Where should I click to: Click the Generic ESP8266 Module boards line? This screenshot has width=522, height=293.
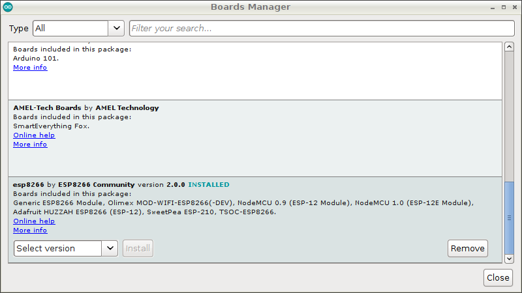(x=243, y=203)
